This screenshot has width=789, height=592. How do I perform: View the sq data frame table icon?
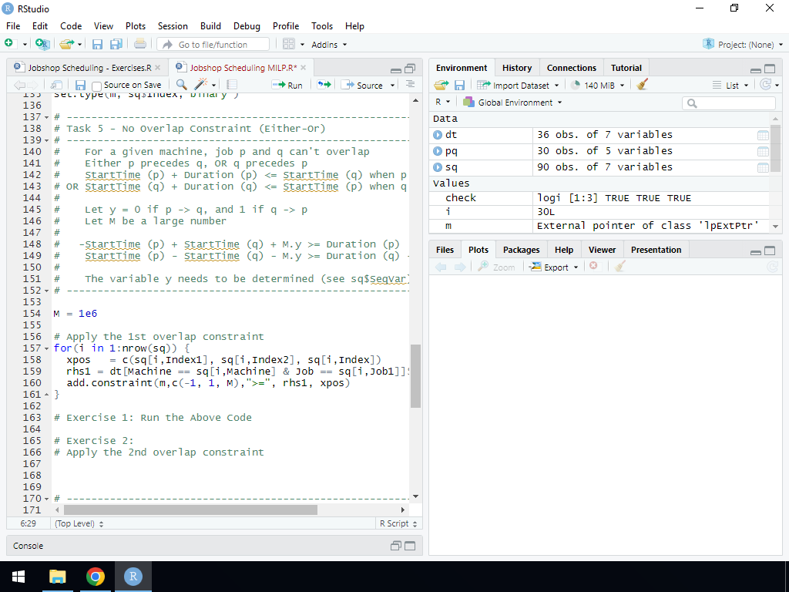[x=763, y=167]
